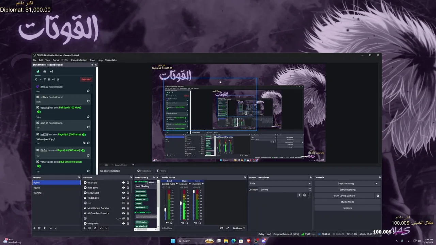Image resolution: width=436 pixels, height=245 pixels.
Task: Click the shield moderation icon in Recent Events
Action: (36, 79)
